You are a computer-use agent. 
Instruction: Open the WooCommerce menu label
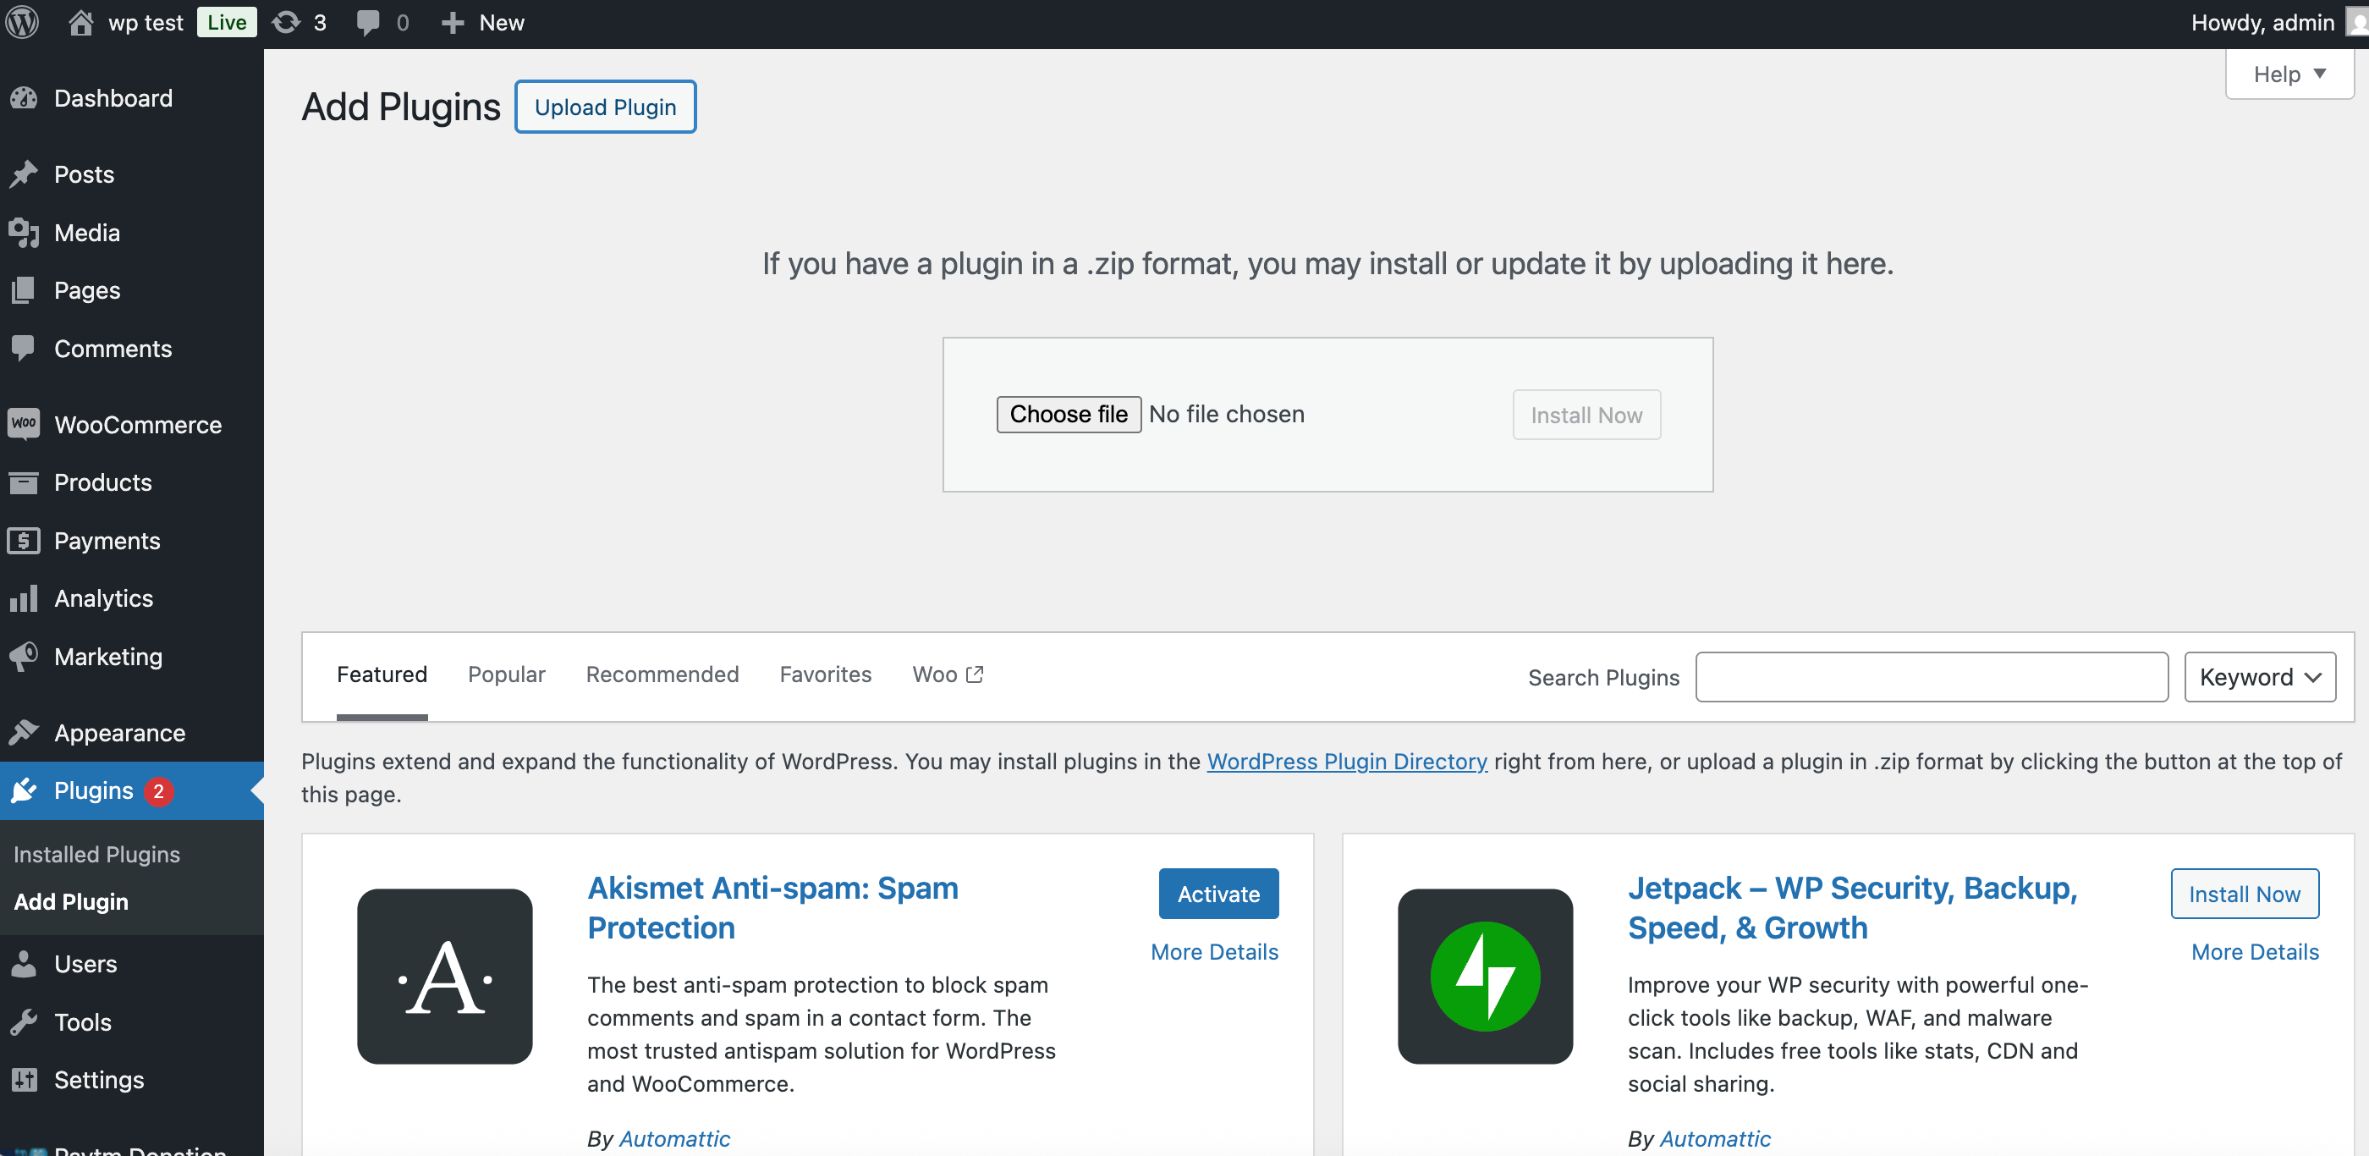coord(138,424)
